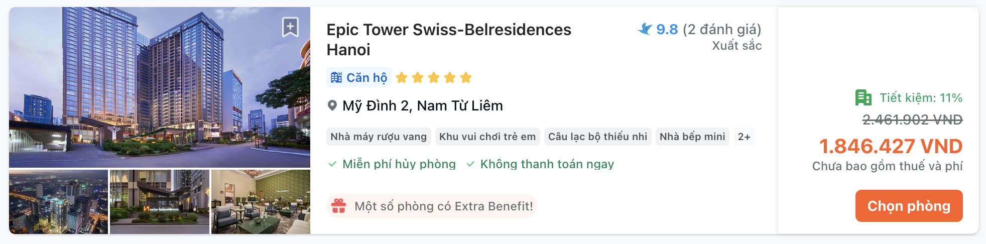Click the Một số phòng có Extra Benefit banner

tap(443, 206)
